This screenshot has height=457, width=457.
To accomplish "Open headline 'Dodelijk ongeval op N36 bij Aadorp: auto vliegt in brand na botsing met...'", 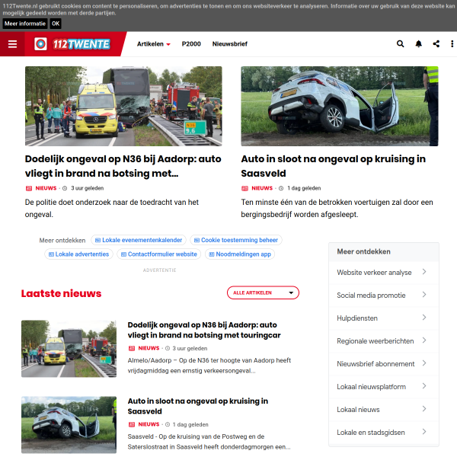I will click(x=123, y=166).
